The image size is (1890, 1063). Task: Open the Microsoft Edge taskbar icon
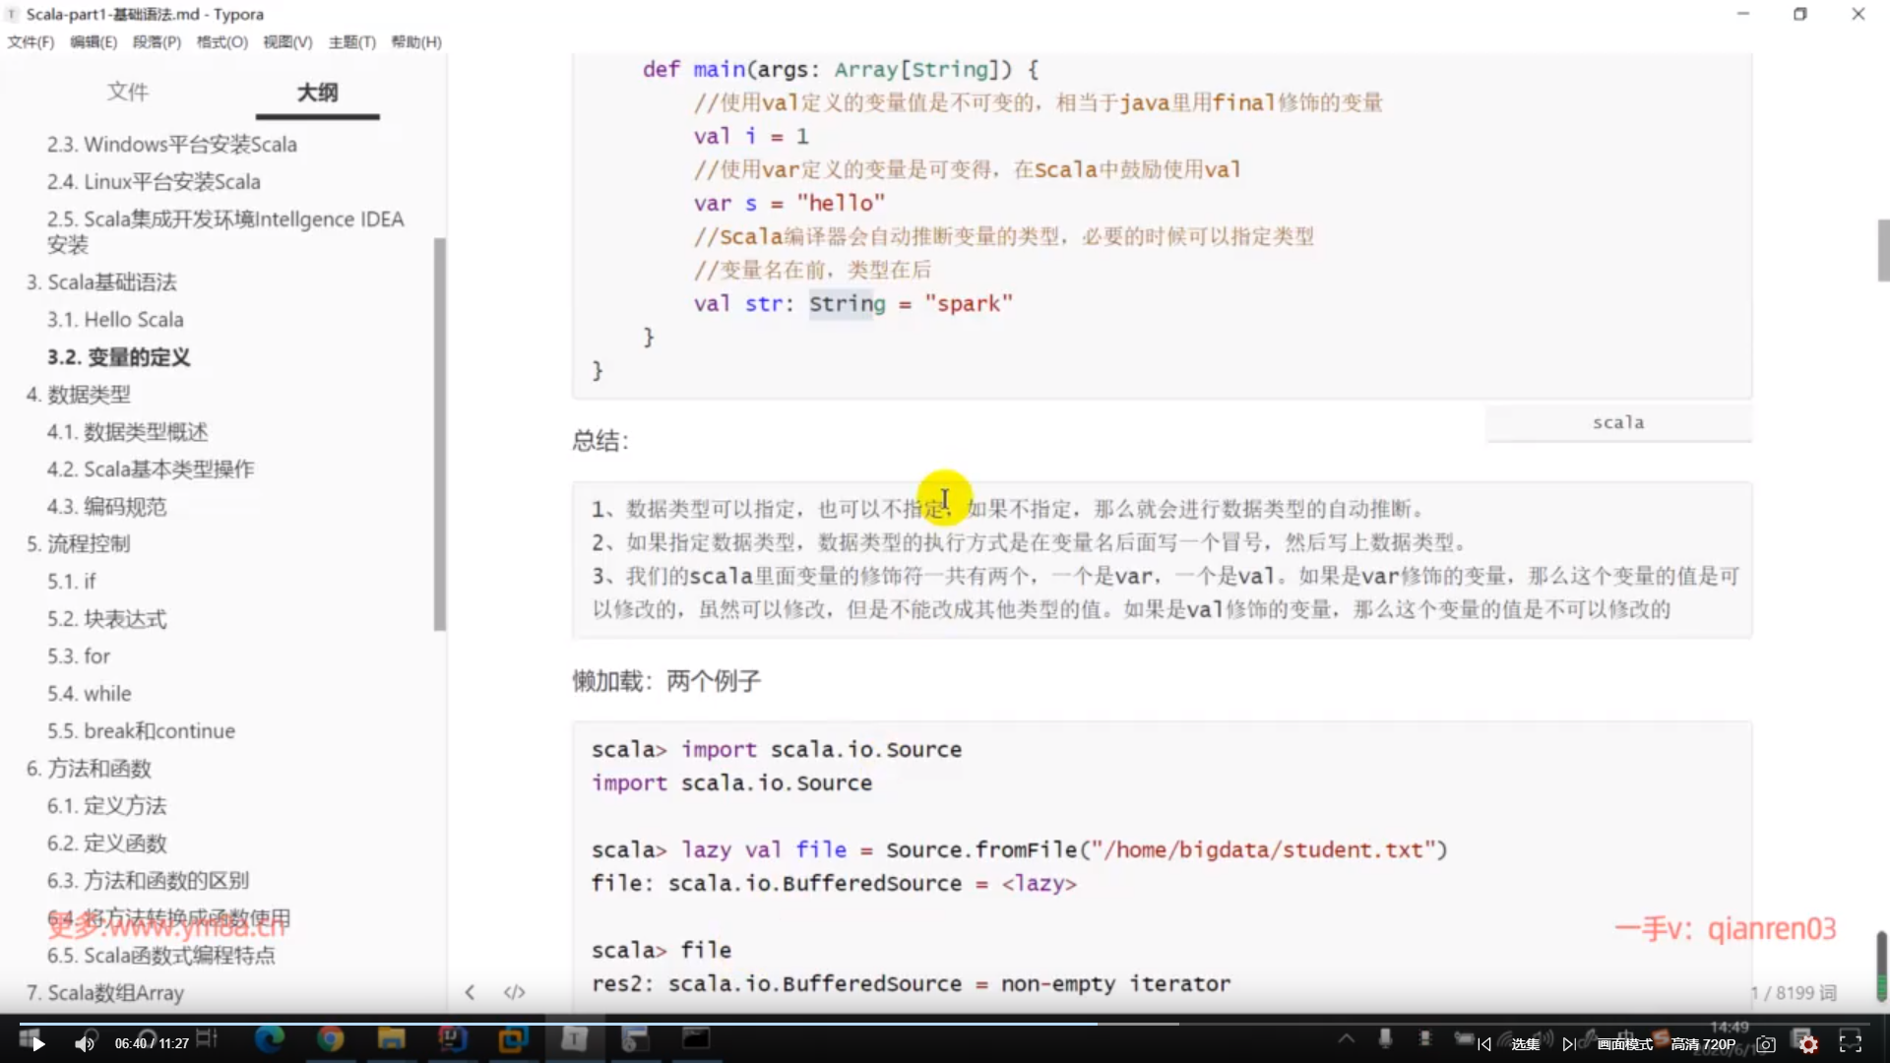[x=269, y=1038]
